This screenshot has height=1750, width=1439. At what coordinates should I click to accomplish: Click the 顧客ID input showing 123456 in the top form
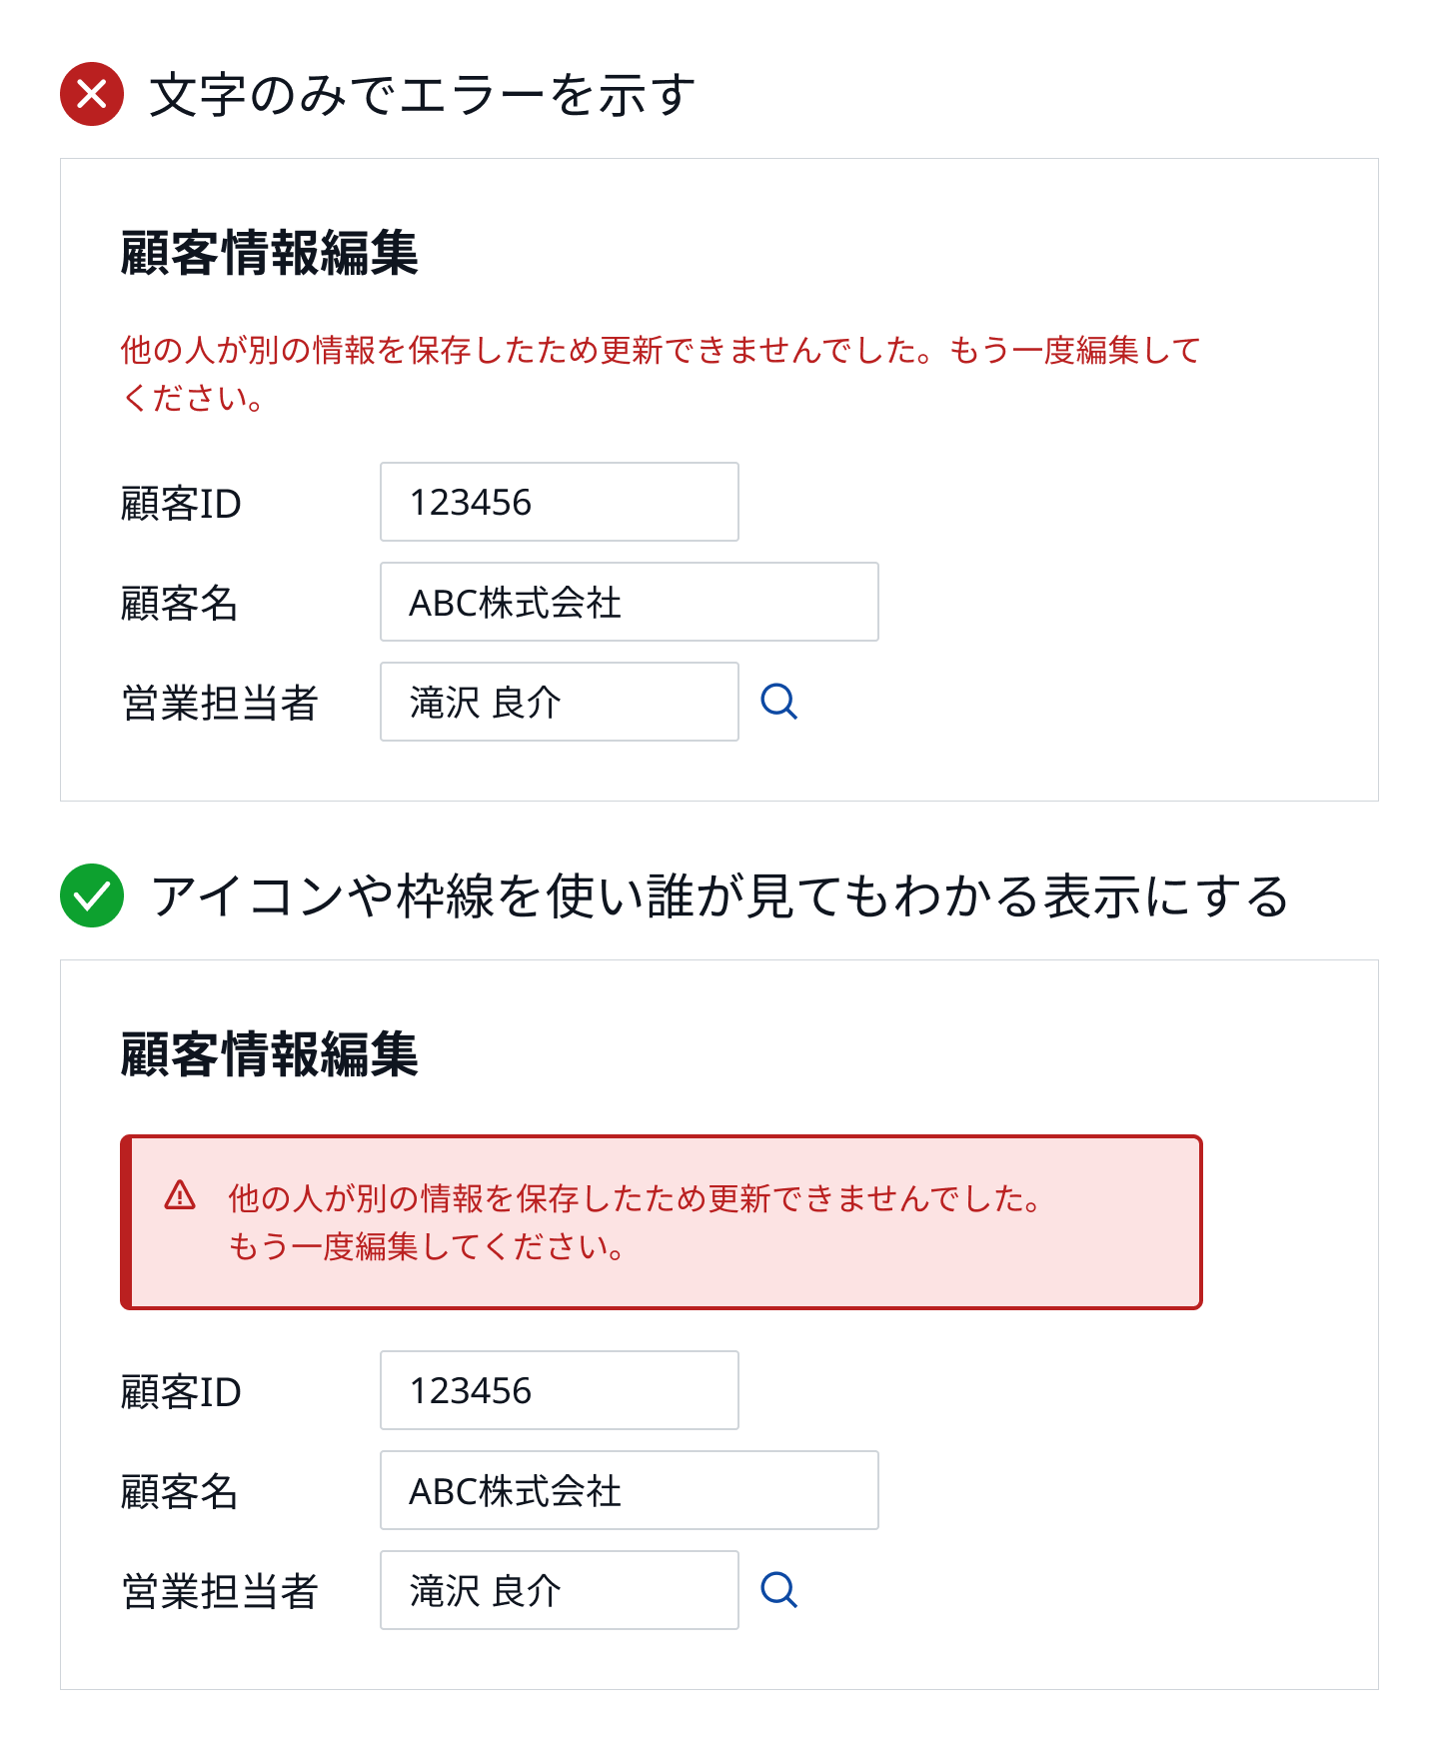coord(558,502)
